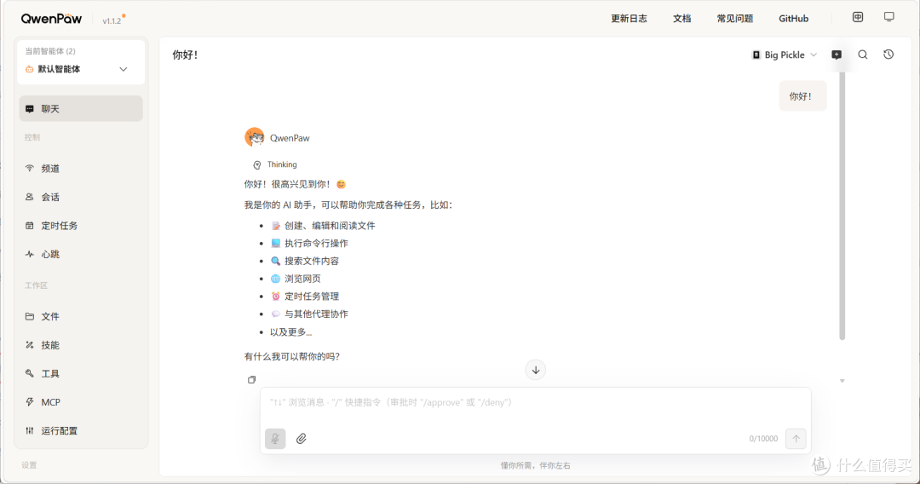This screenshot has width=920, height=484.
Task: Click the calendar icon beside 定时任务
Action: (x=29, y=225)
